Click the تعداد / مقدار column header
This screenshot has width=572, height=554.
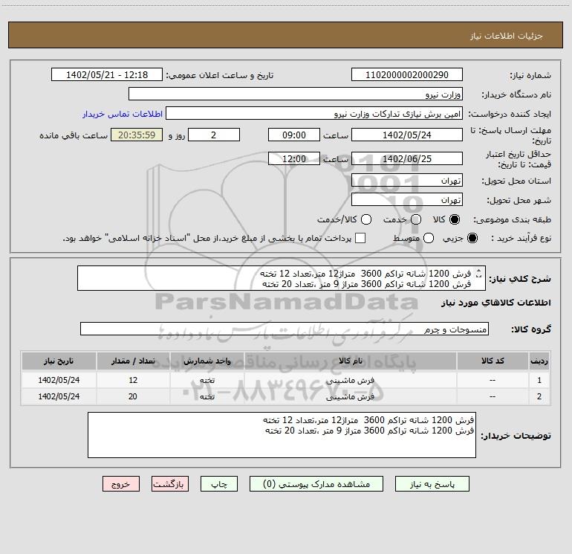(133, 361)
